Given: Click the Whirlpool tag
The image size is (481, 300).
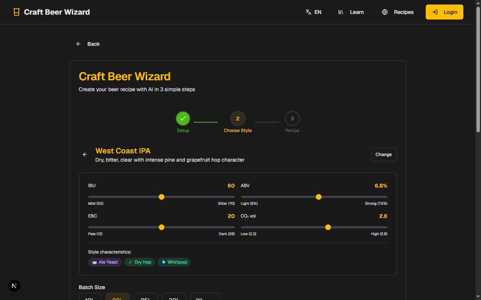Looking at the screenshot, I should tap(174, 262).
